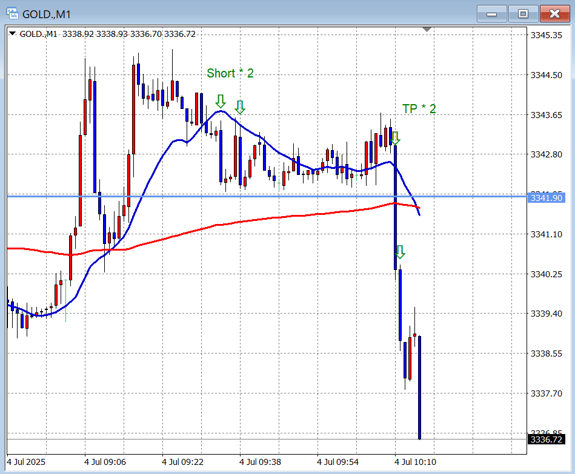The height and width of the screenshot is (474, 575).
Task: Click the '4 Jul 09:06' time axis label
Action: (x=105, y=462)
